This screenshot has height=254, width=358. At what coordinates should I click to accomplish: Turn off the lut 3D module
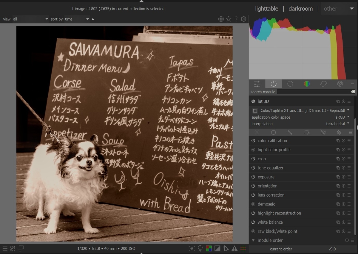pos(253,101)
